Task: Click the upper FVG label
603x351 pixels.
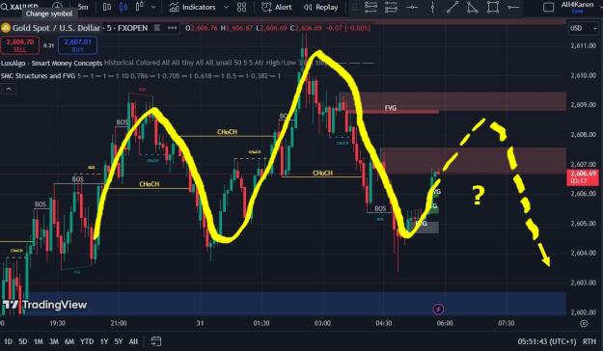Action: coord(391,108)
